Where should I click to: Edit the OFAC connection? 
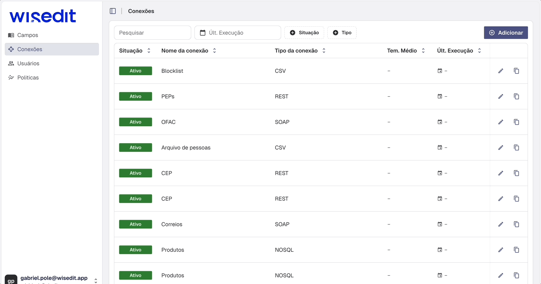(x=500, y=122)
